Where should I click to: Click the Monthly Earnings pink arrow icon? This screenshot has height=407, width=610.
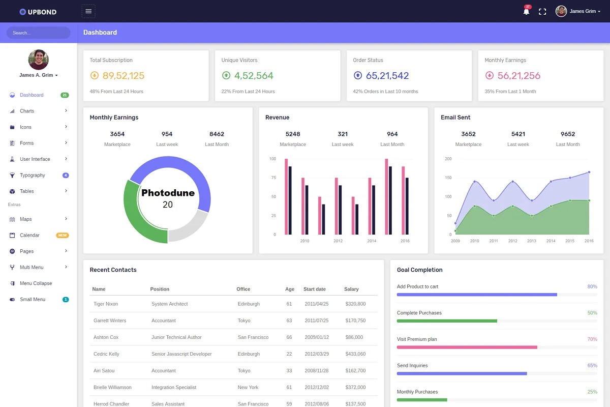pos(489,75)
